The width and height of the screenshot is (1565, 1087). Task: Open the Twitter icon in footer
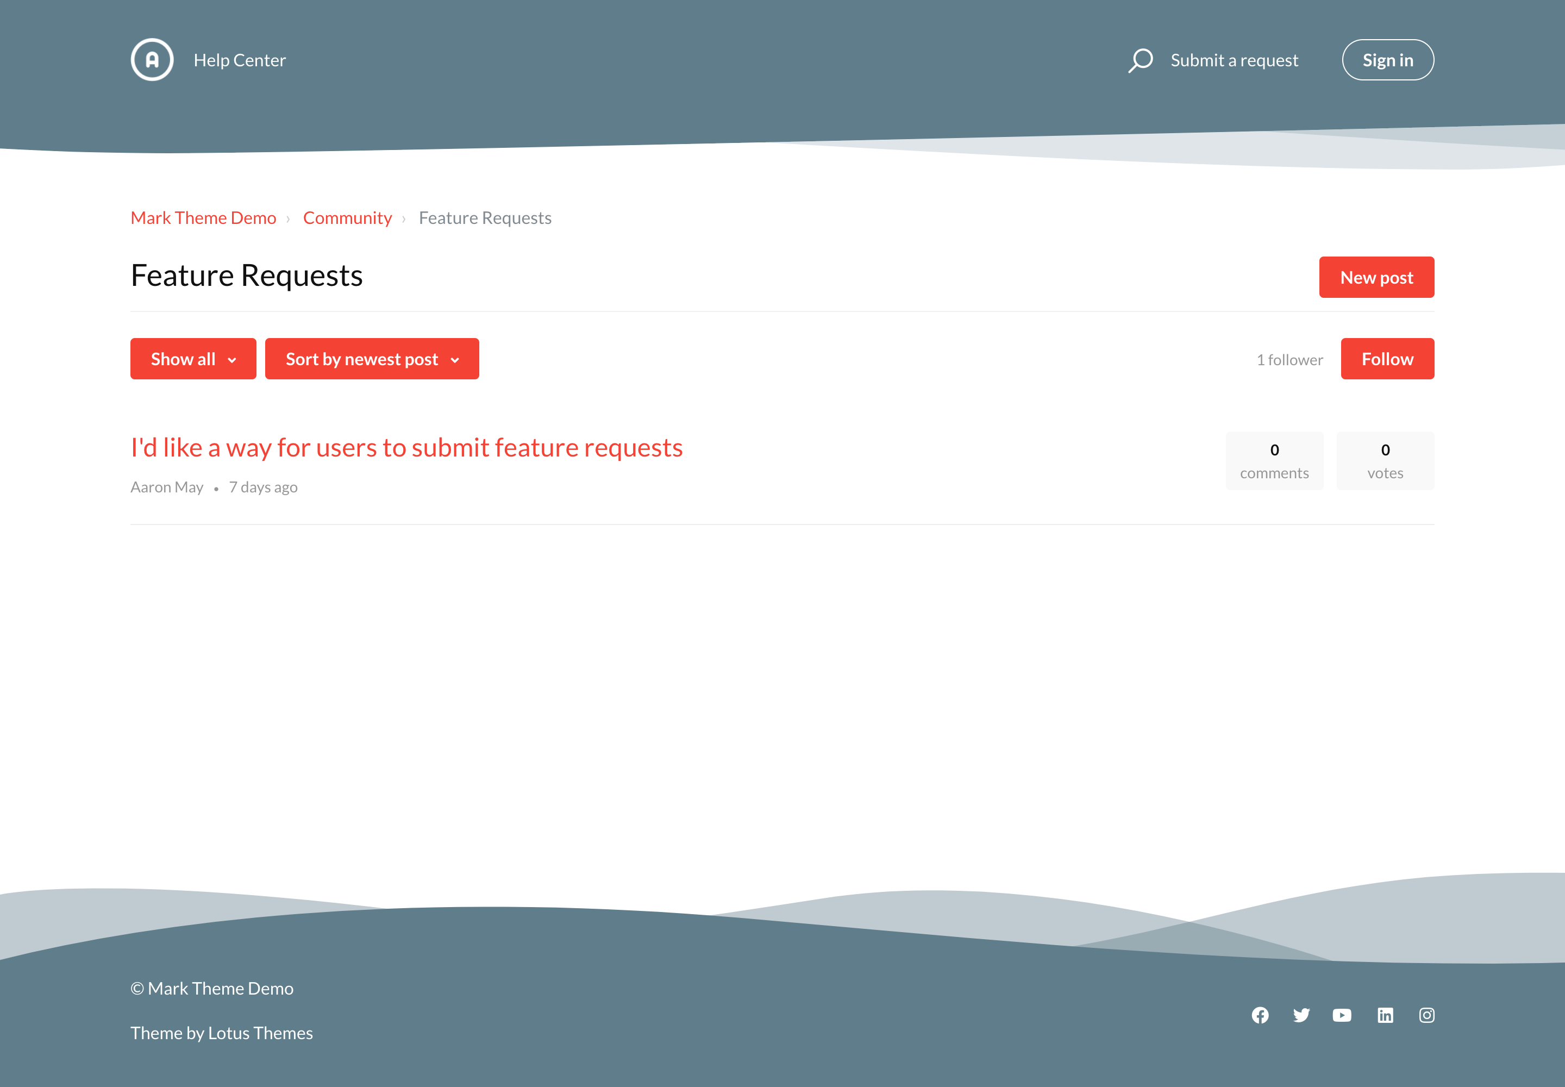point(1301,1015)
